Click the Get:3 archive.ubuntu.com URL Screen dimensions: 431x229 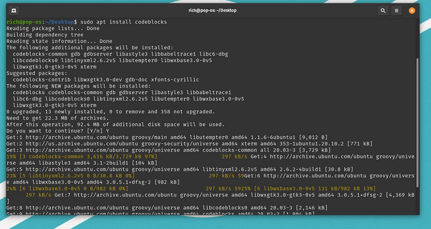(x=77, y=150)
